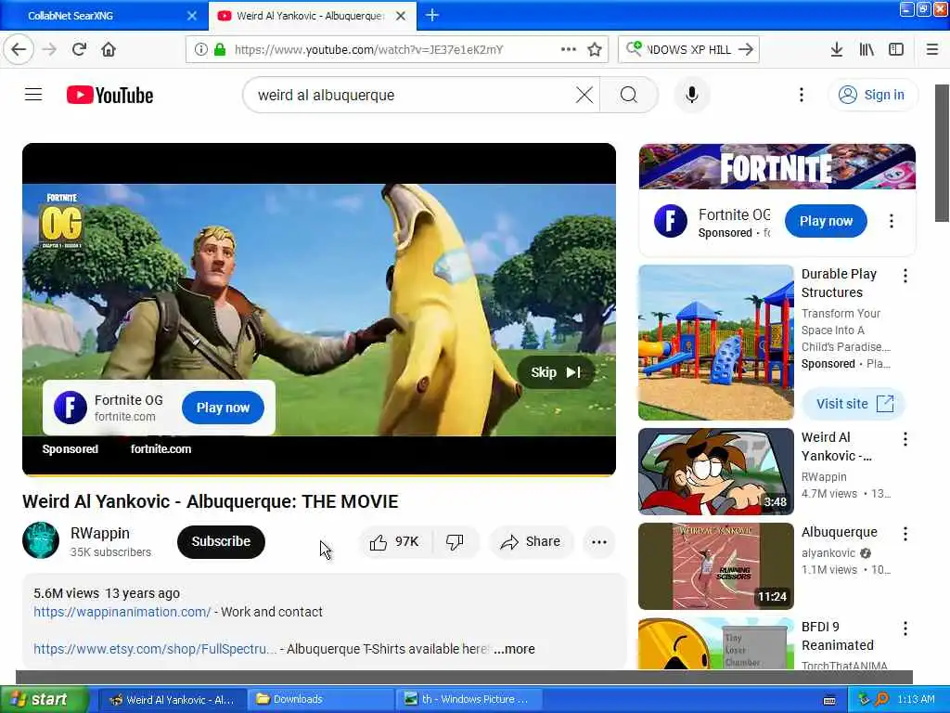The width and height of the screenshot is (950, 713).
Task: Click the page vertical scrollbar thumb
Action: [942, 153]
